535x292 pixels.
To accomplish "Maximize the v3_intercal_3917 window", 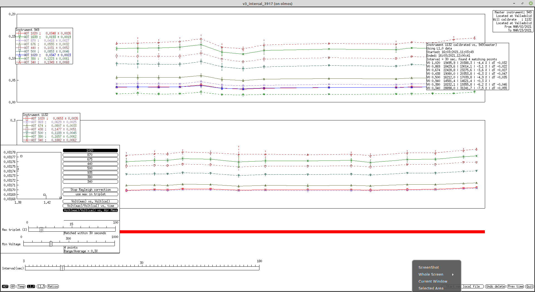I will [522, 3].
